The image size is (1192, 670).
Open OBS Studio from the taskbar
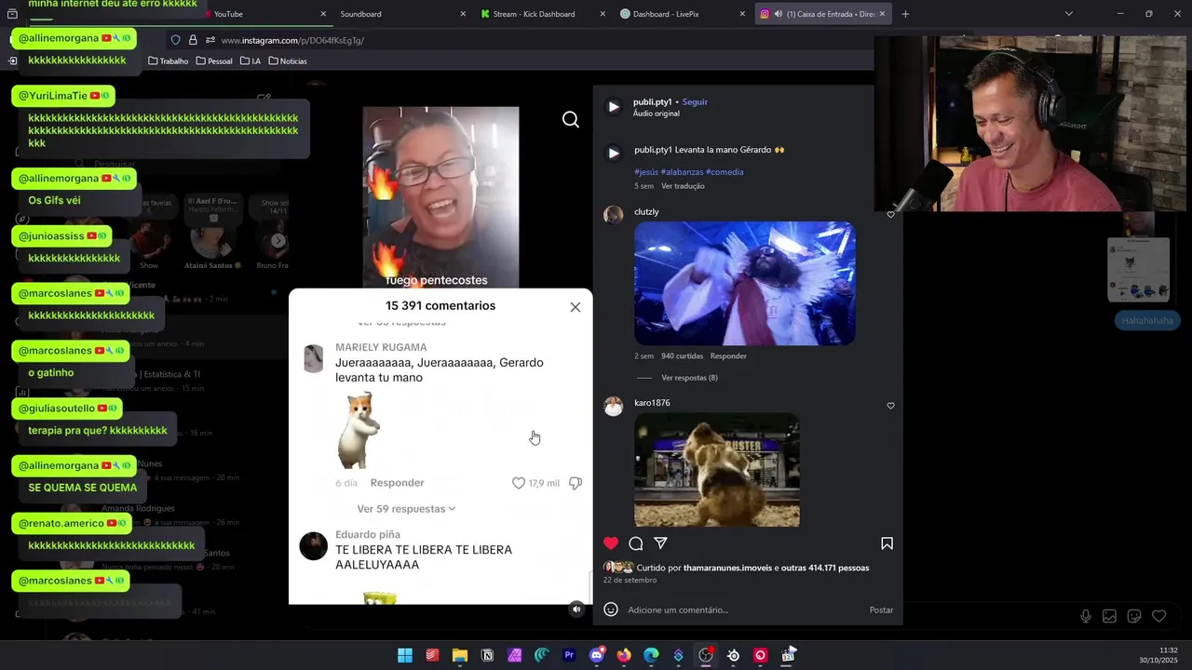(x=706, y=655)
